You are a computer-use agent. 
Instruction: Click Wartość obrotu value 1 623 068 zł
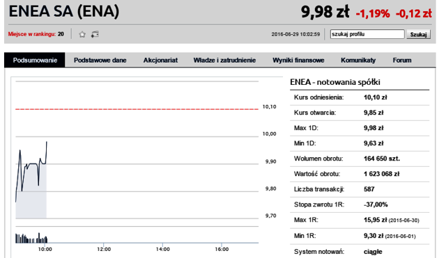coord(381,174)
